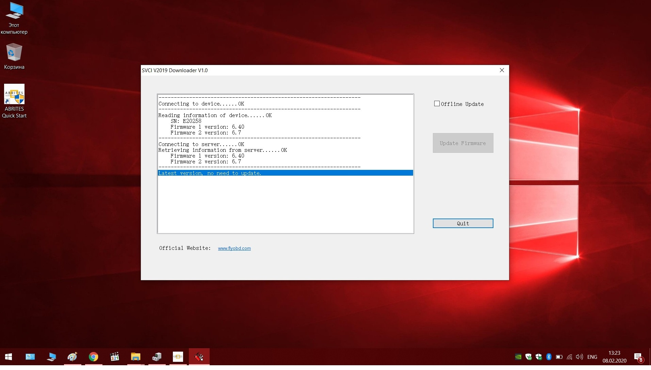Open Google Chrome from the taskbar
This screenshot has height=370, width=651.
tap(94, 357)
